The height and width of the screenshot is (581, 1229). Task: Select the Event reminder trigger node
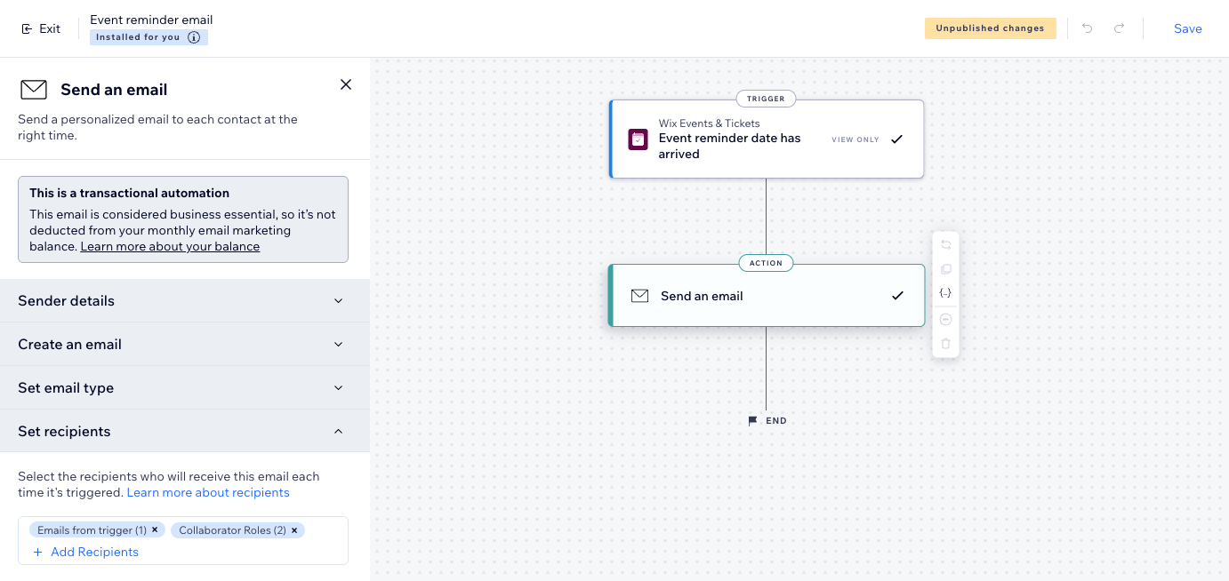[766, 139]
